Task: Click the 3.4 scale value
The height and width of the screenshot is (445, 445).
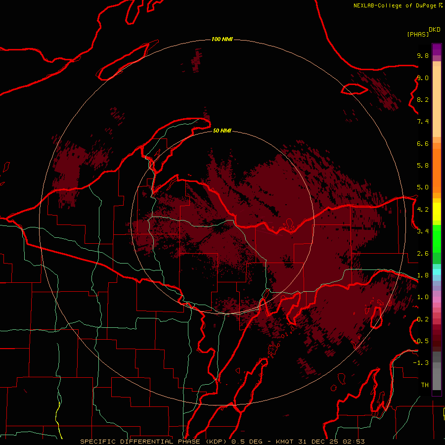Action: 423,231
